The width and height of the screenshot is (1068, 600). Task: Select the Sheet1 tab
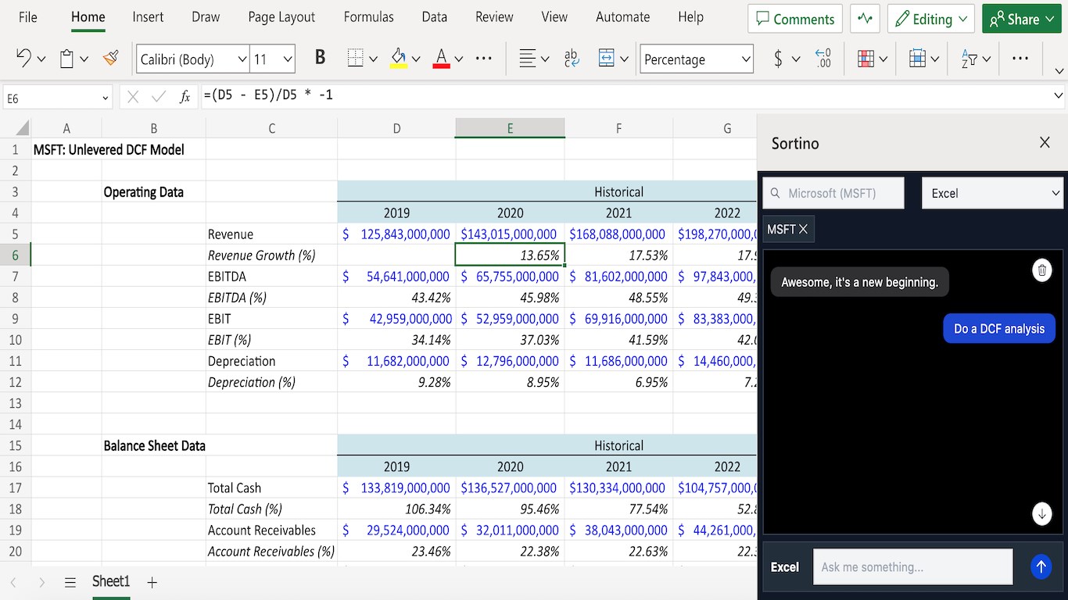click(111, 581)
